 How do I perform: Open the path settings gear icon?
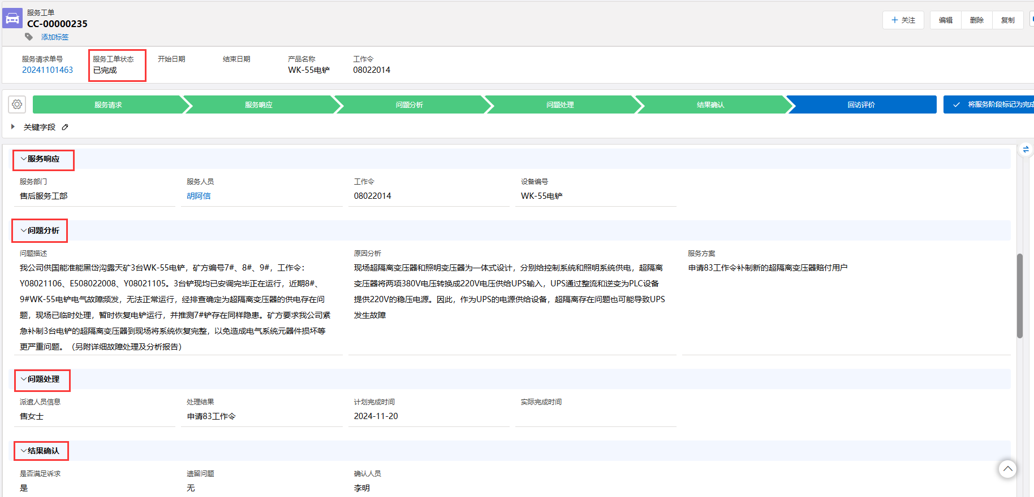click(17, 104)
